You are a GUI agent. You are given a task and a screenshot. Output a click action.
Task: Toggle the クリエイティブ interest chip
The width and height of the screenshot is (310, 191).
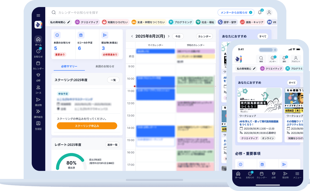87,22
